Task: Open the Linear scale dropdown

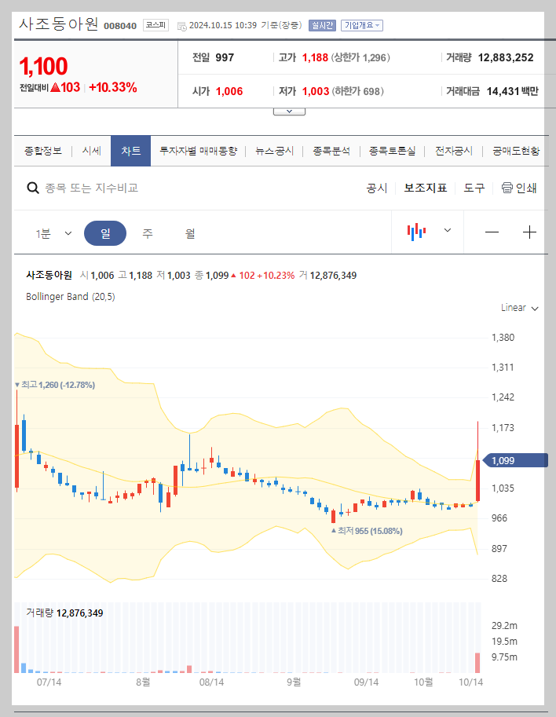Action: click(x=518, y=308)
